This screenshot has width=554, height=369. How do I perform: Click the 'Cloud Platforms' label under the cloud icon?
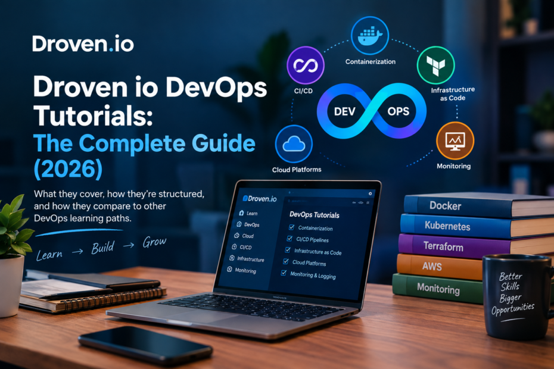tap(297, 170)
